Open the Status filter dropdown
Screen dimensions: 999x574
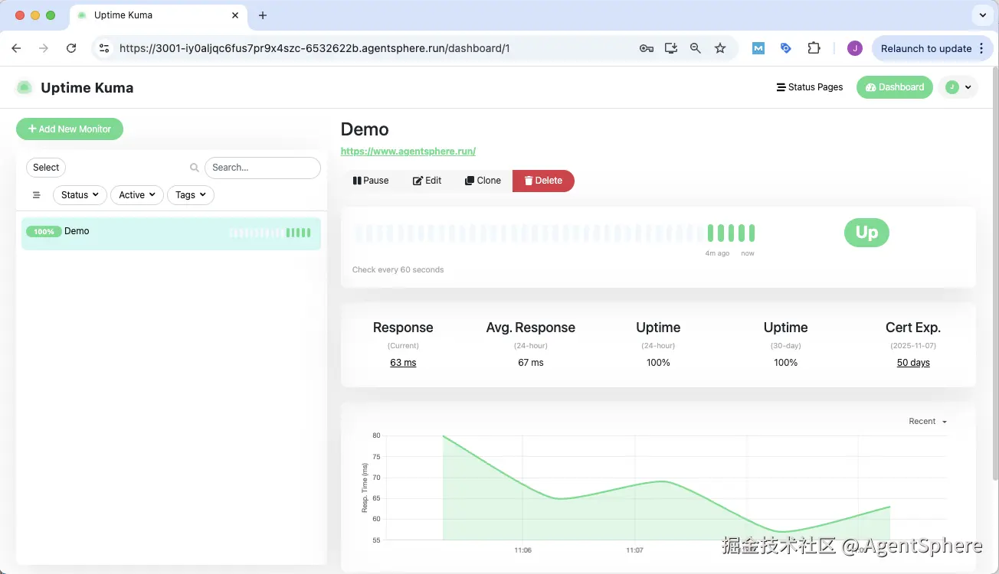pos(79,195)
